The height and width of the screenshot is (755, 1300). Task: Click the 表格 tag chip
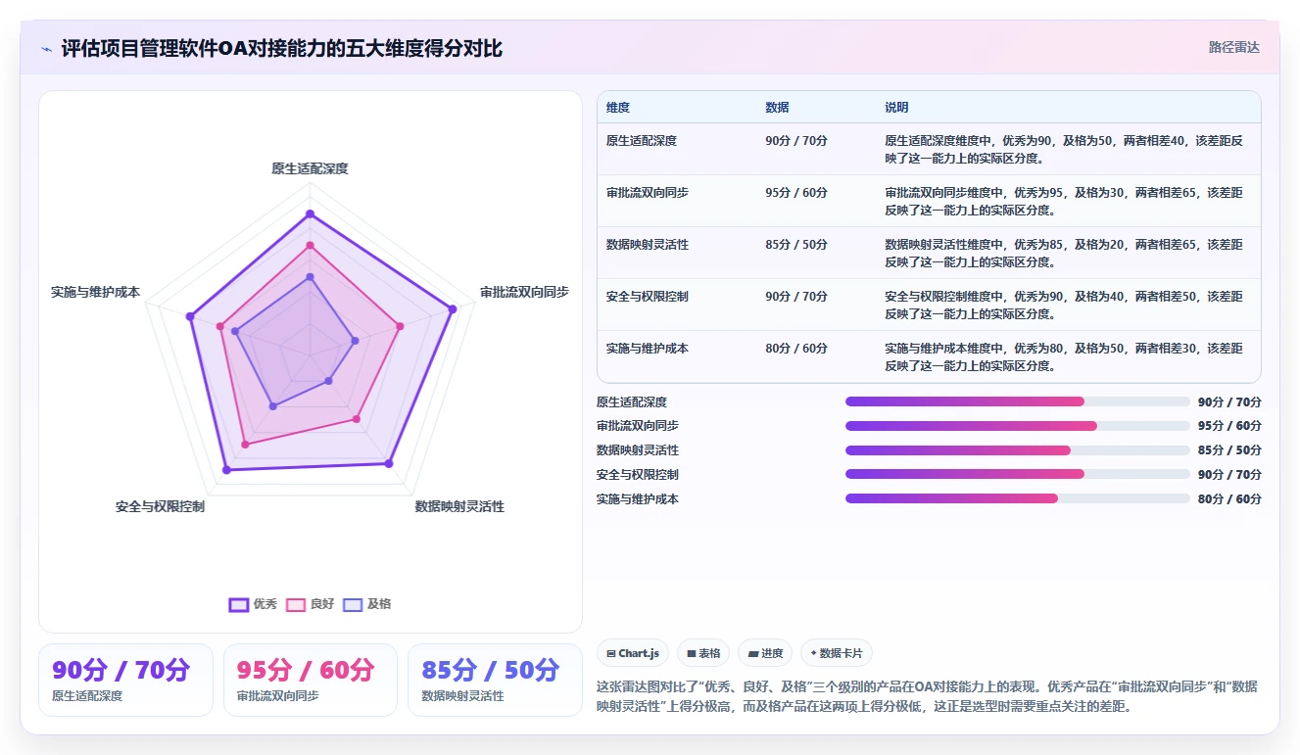[x=703, y=653]
